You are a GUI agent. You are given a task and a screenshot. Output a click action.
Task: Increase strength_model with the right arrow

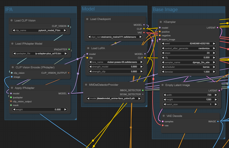coord(141,67)
